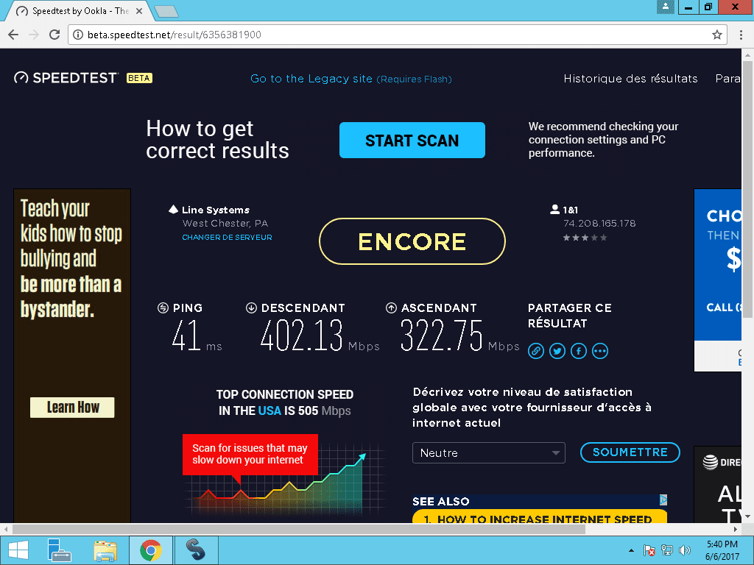Show hidden system tray icons
754x565 pixels.
tap(631, 550)
